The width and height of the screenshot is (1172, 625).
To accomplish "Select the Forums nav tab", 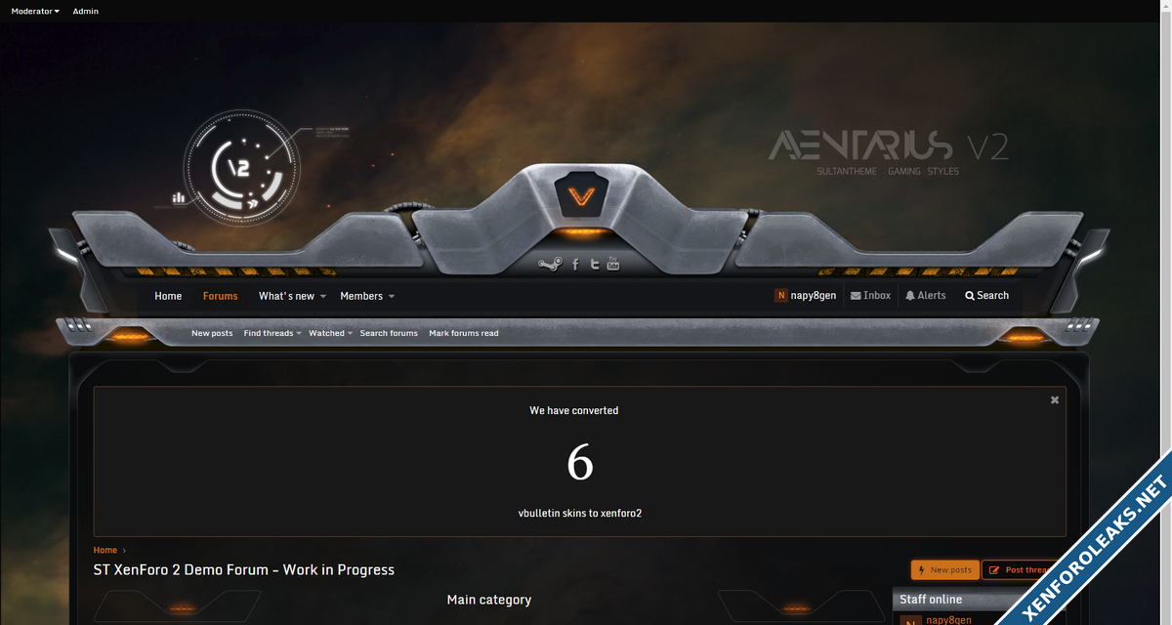I will pos(220,296).
